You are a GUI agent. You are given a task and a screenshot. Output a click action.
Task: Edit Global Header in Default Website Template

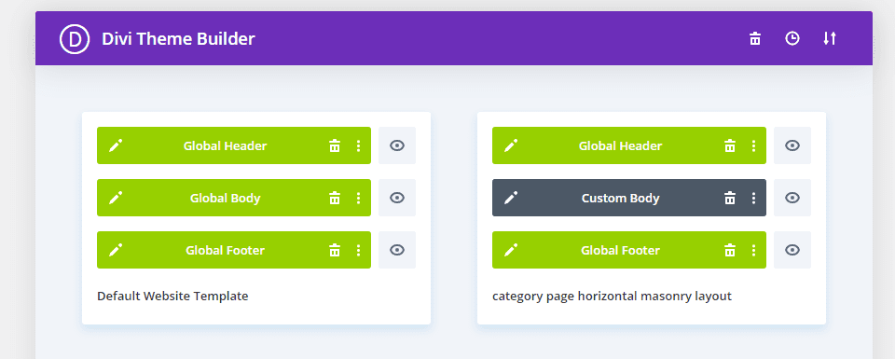tap(116, 145)
